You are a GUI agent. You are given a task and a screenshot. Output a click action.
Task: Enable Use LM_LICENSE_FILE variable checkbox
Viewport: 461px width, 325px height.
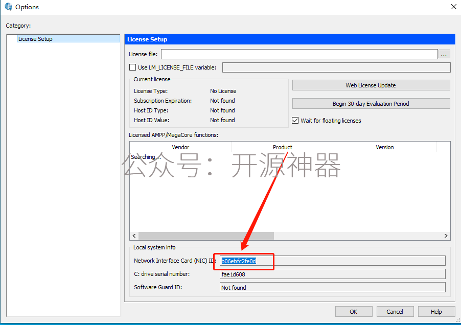(132, 67)
